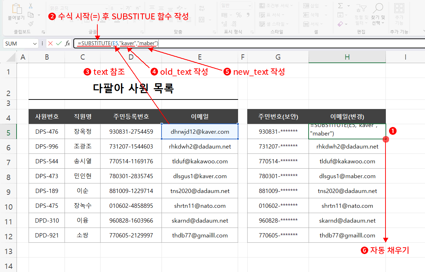The height and width of the screenshot is (272, 425).
Task: Select the Format Painter brush icon
Action: coord(31,24)
